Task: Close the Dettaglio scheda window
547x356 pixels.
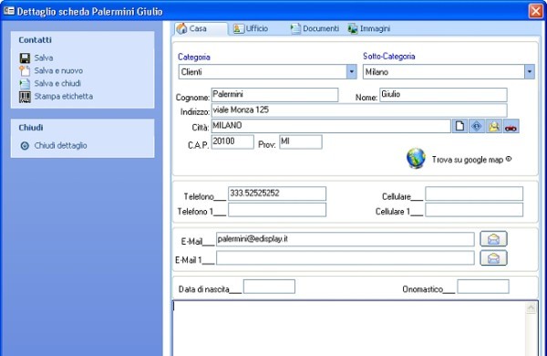Action: coord(535,11)
